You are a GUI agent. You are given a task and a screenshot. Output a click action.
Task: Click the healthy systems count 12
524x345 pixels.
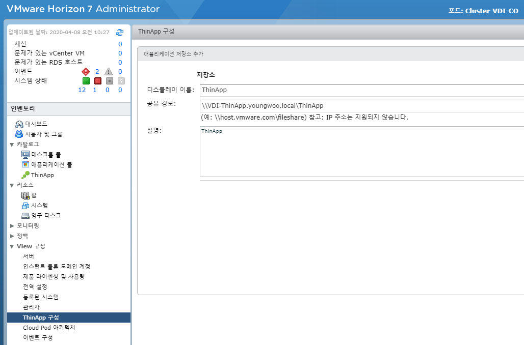coord(82,90)
